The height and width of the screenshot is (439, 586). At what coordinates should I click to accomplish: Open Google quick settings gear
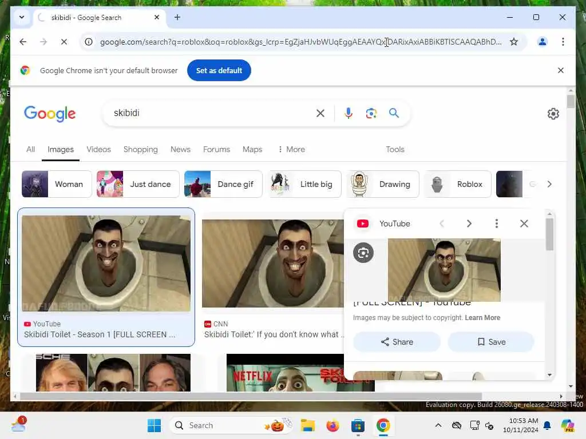(x=553, y=114)
